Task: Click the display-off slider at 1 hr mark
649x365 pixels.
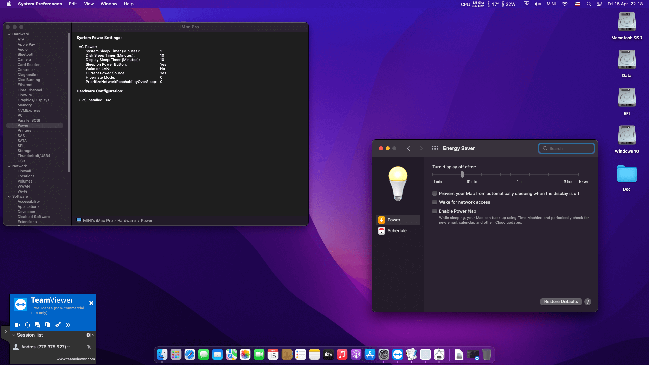Action: (x=520, y=174)
